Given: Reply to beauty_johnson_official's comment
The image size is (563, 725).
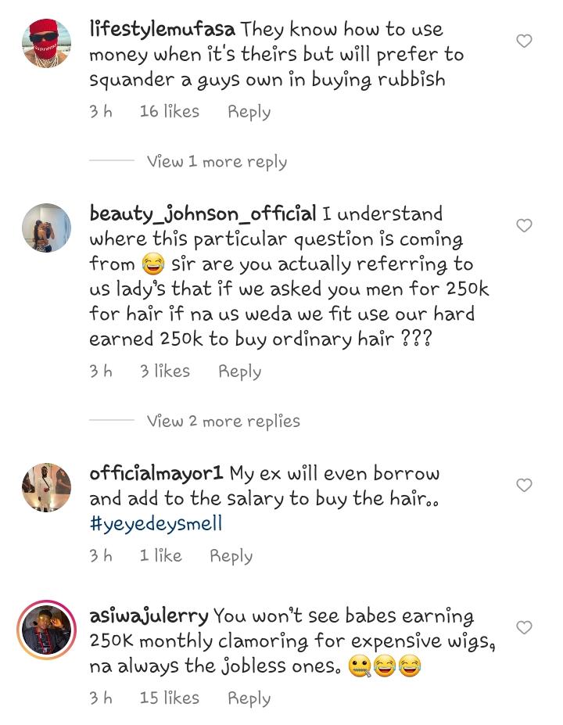Looking at the screenshot, I should pyautogui.click(x=240, y=372).
